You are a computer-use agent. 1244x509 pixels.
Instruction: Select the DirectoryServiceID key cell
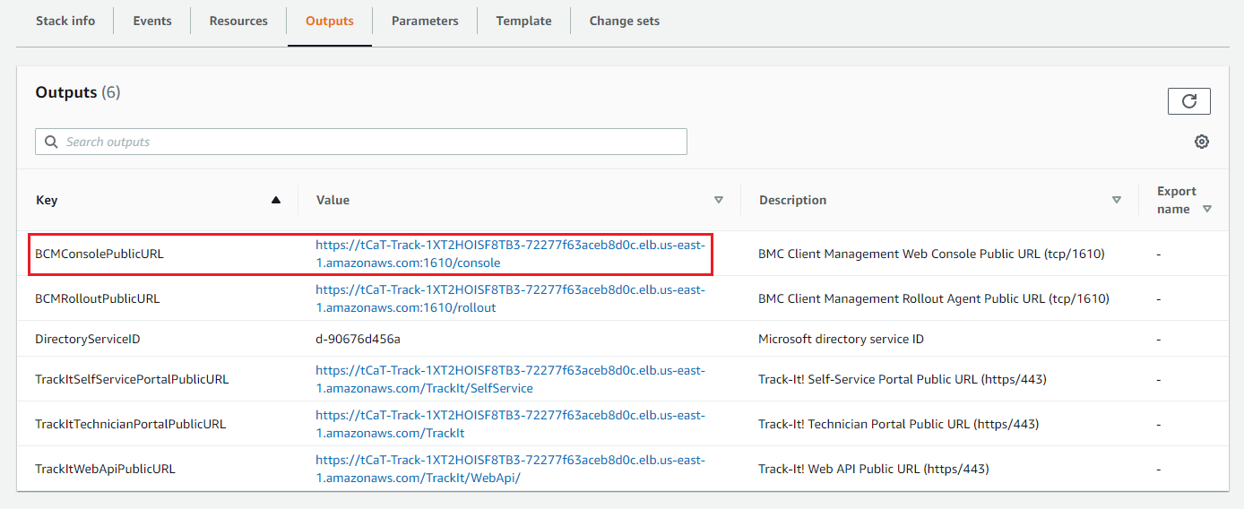tap(88, 340)
